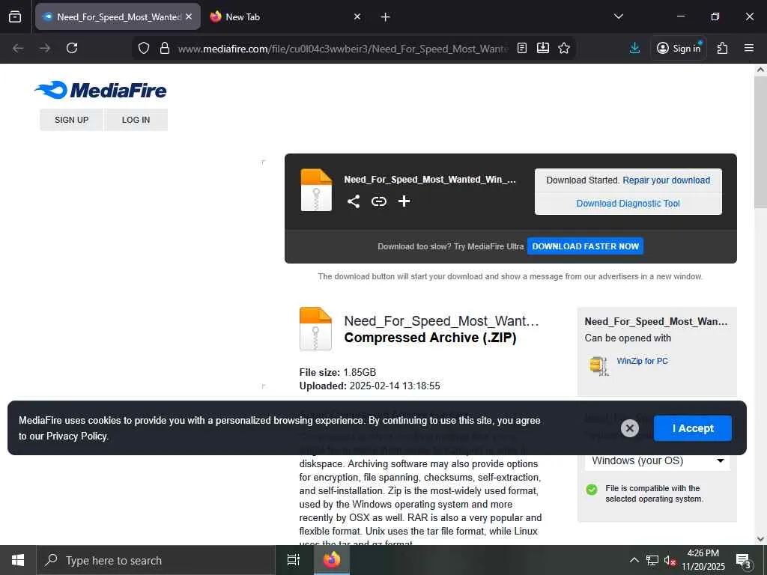Share the file with the share icon
Viewport: 767px width, 575px height.
pyautogui.click(x=354, y=201)
